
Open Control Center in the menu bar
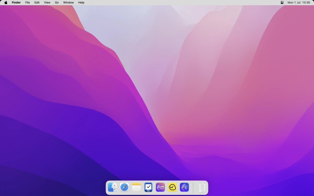(x=282, y=3)
